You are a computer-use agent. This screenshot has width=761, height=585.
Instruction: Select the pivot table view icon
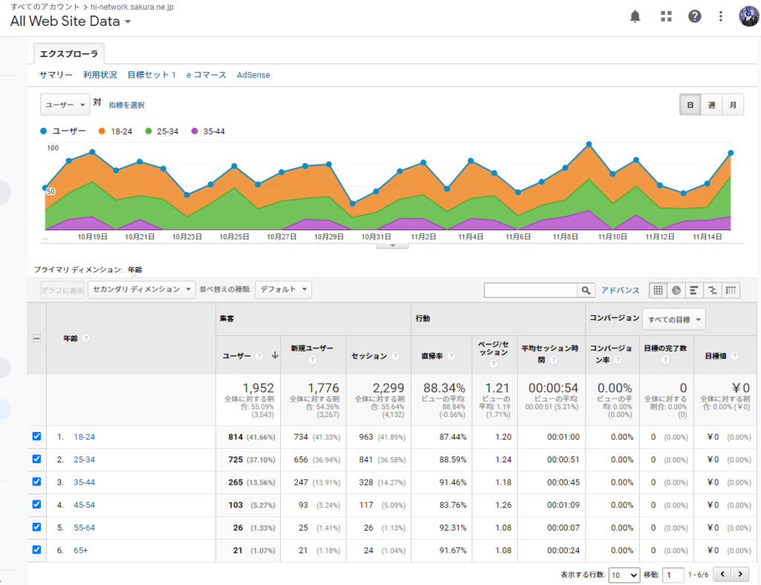[731, 290]
